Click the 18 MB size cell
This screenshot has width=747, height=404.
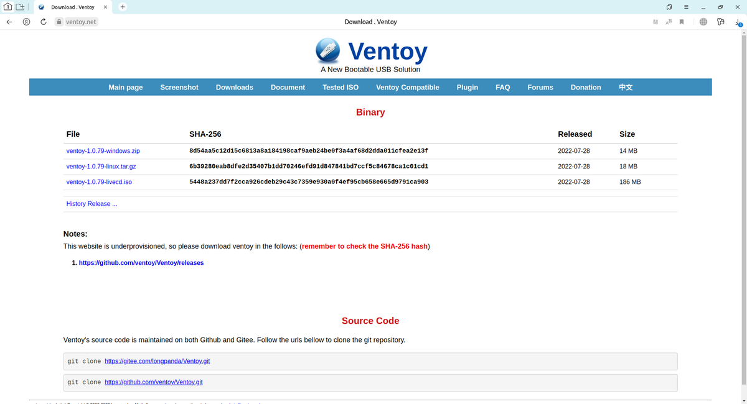(628, 167)
